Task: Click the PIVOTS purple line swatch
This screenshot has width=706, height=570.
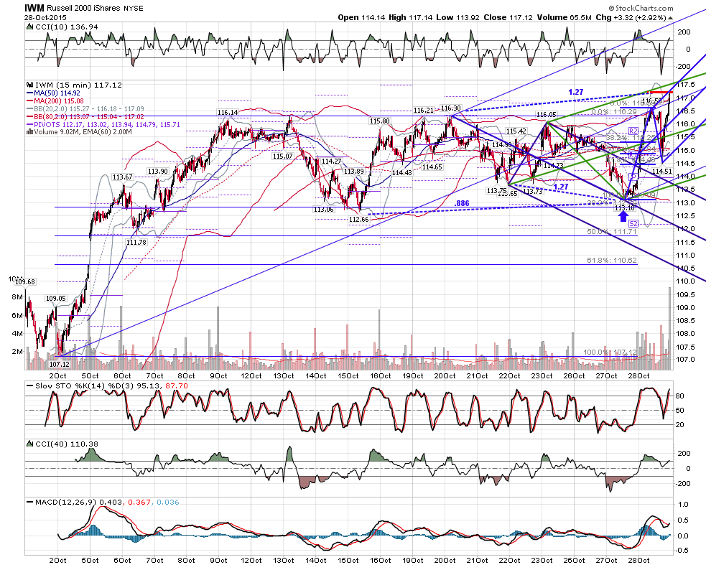Action: pos(29,124)
